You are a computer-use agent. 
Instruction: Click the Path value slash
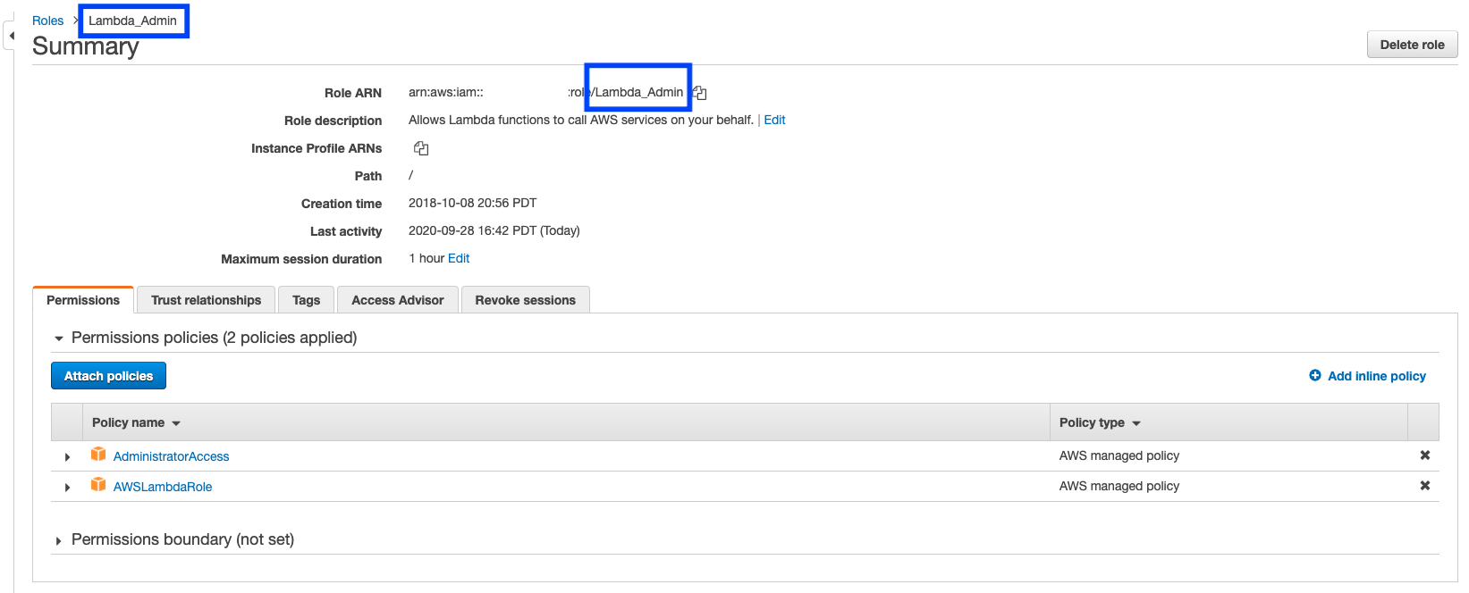(411, 175)
